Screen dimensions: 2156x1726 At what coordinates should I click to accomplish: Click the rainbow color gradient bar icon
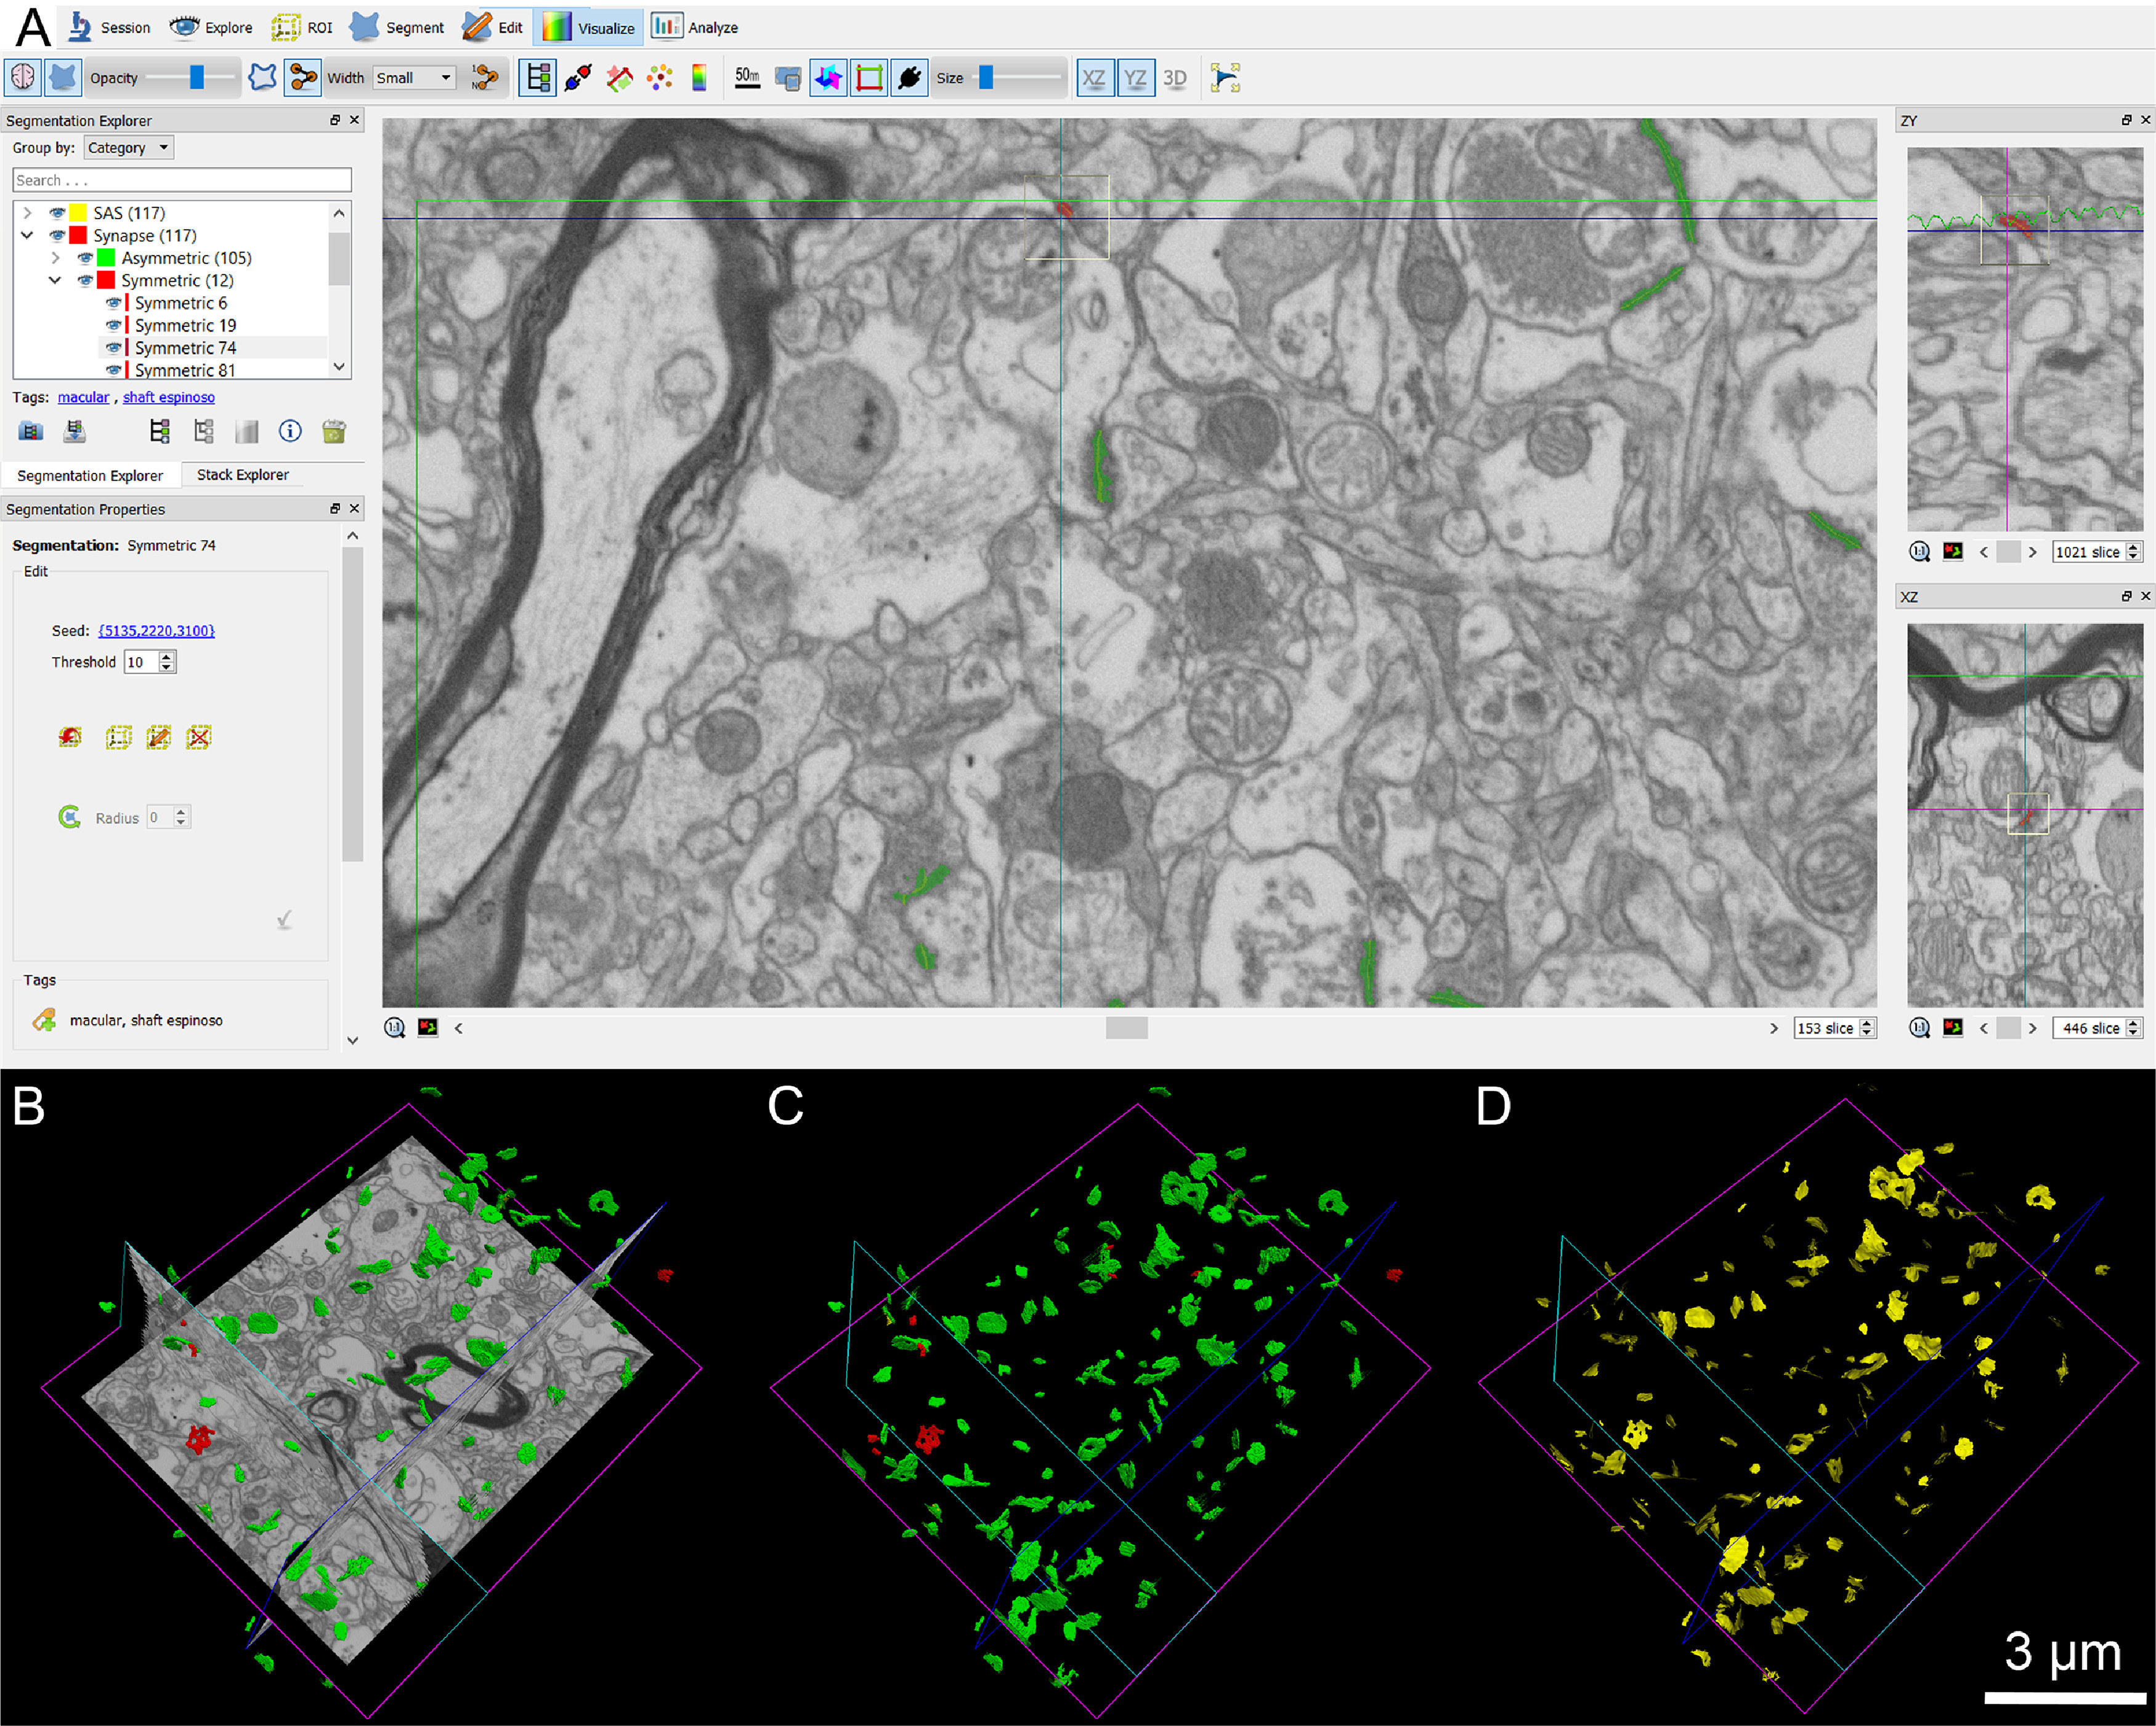pyautogui.click(x=699, y=77)
